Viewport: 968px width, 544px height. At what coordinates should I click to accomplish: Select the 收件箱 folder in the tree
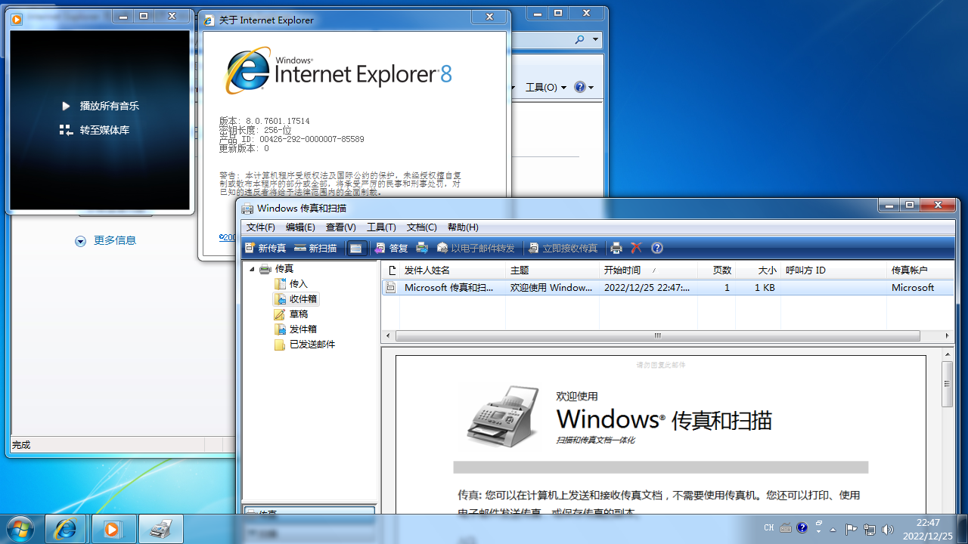(x=303, y=299)
